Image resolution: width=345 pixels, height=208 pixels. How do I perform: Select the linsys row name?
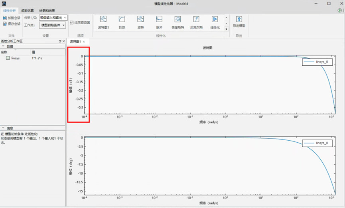(16, 58)
